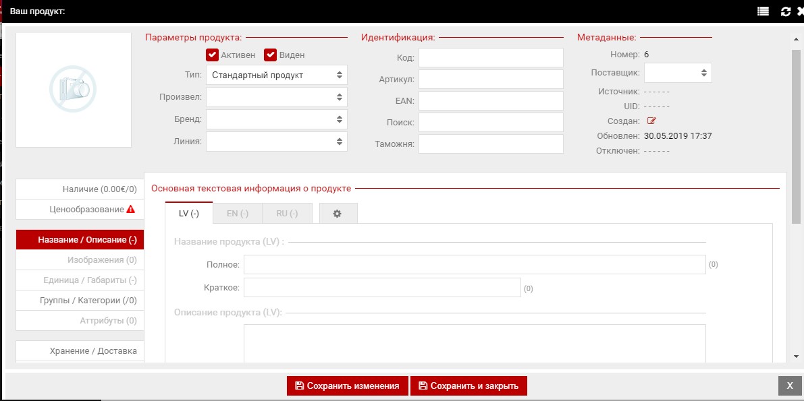Uncheck the Активен checkbox
804x401 pixels.
coord(212,55)
